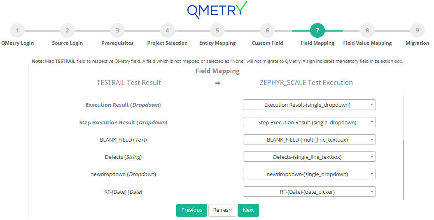Go to step 4 circle Project Selection
The width and height of the screenshot is (434, 220).
point(168,30)
